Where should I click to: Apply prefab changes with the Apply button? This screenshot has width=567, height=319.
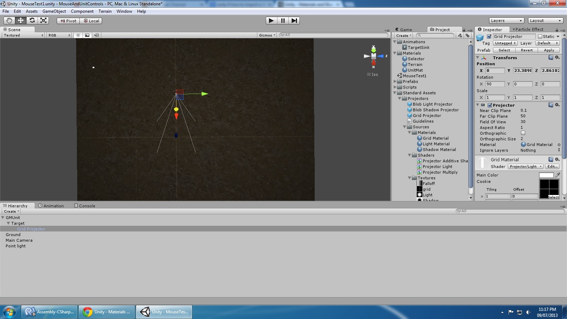tap(549, 50)
